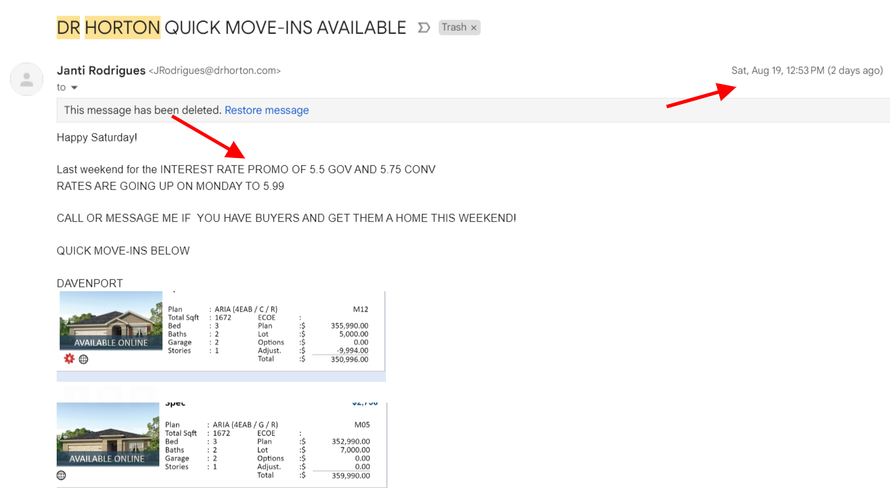Screen dimensions: 890x488
Task: Click globe icon under M05 listing
Action: [x=61, y=475]
